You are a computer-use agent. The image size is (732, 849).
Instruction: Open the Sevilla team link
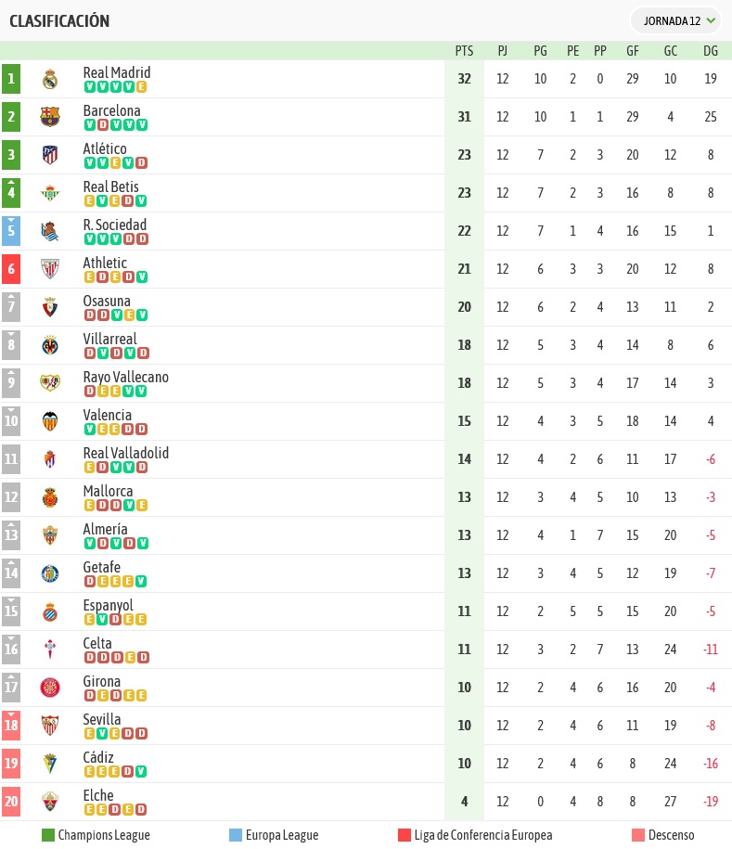102,719
